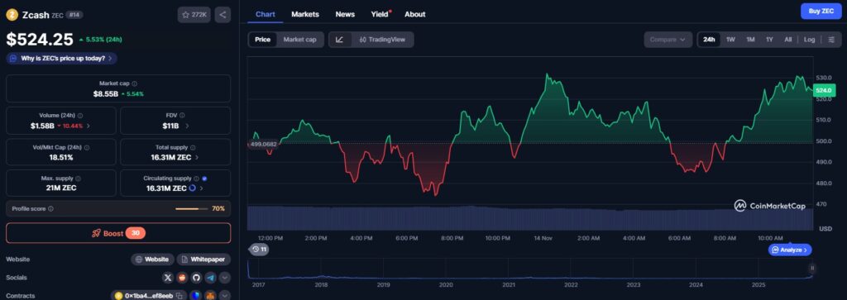Click the Profile score progress bar

coord(191,208)
